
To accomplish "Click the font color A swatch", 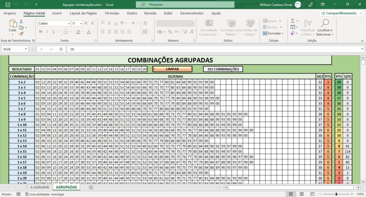I will [x=89, y=32].
